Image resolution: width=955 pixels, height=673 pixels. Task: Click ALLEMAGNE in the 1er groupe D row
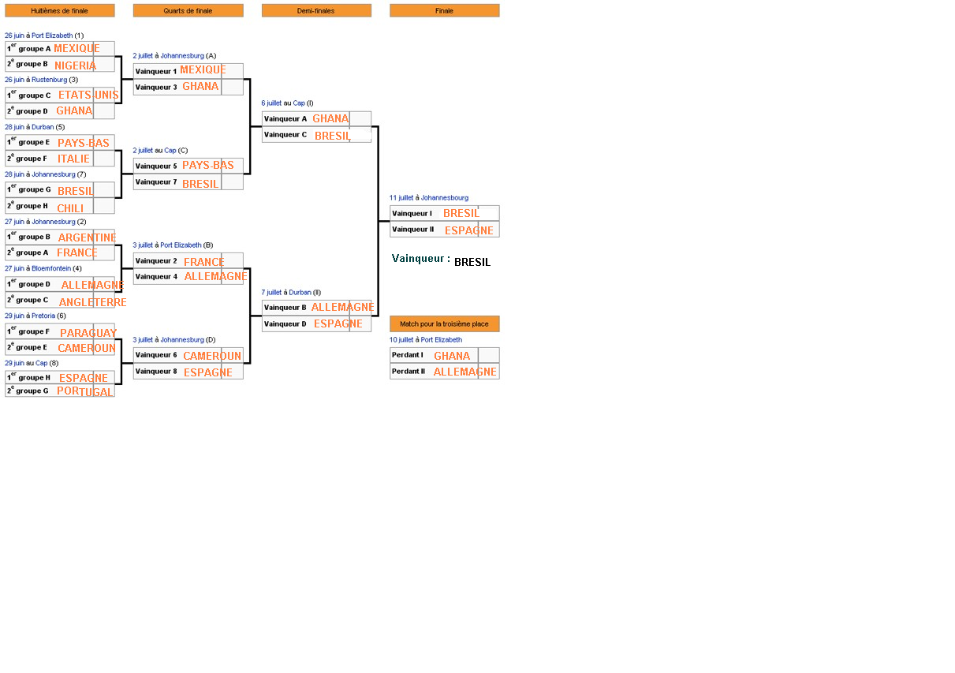(93, 285)
